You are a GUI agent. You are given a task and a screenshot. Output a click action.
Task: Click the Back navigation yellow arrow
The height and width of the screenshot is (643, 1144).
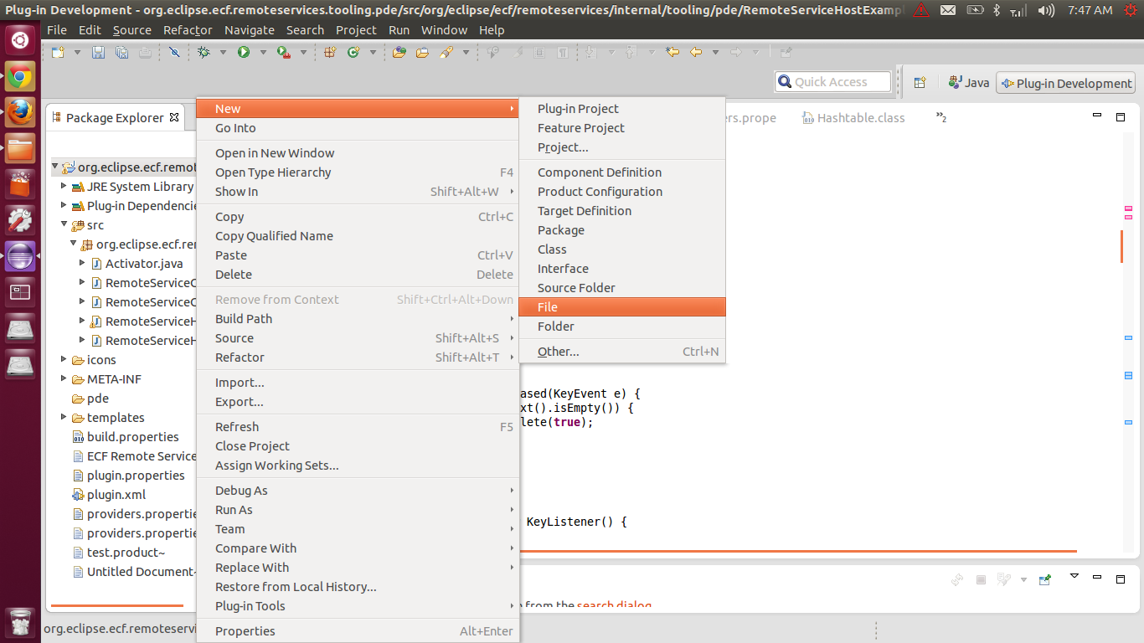696,52
